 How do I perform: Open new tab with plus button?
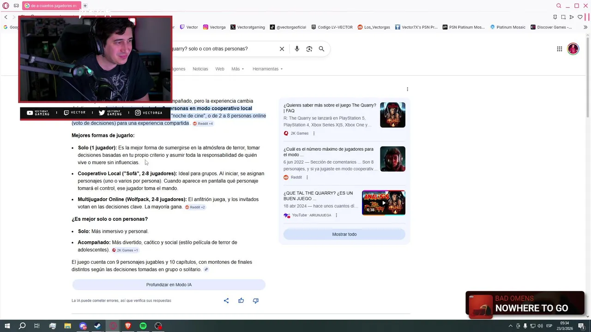pos(85,6)
